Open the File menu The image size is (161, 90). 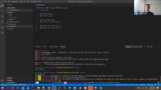tap(5, 1)
